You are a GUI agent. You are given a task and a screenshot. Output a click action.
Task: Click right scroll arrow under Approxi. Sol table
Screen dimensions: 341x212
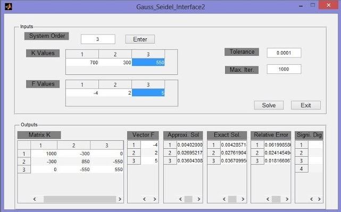coord(199,199)
